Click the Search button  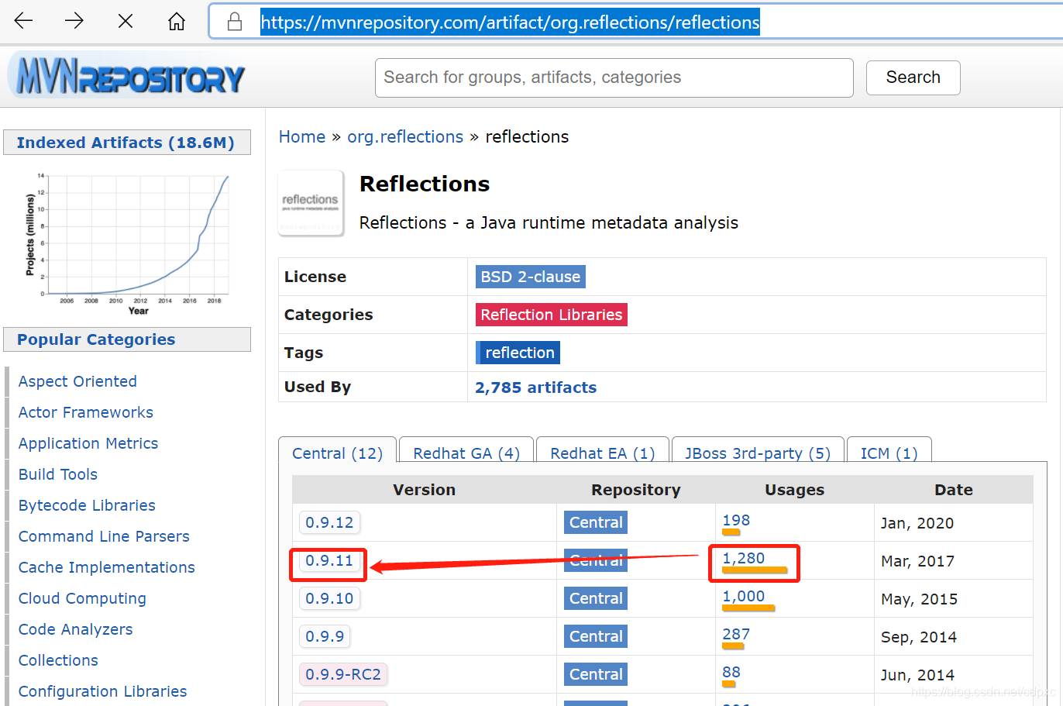tap(913, 77)
